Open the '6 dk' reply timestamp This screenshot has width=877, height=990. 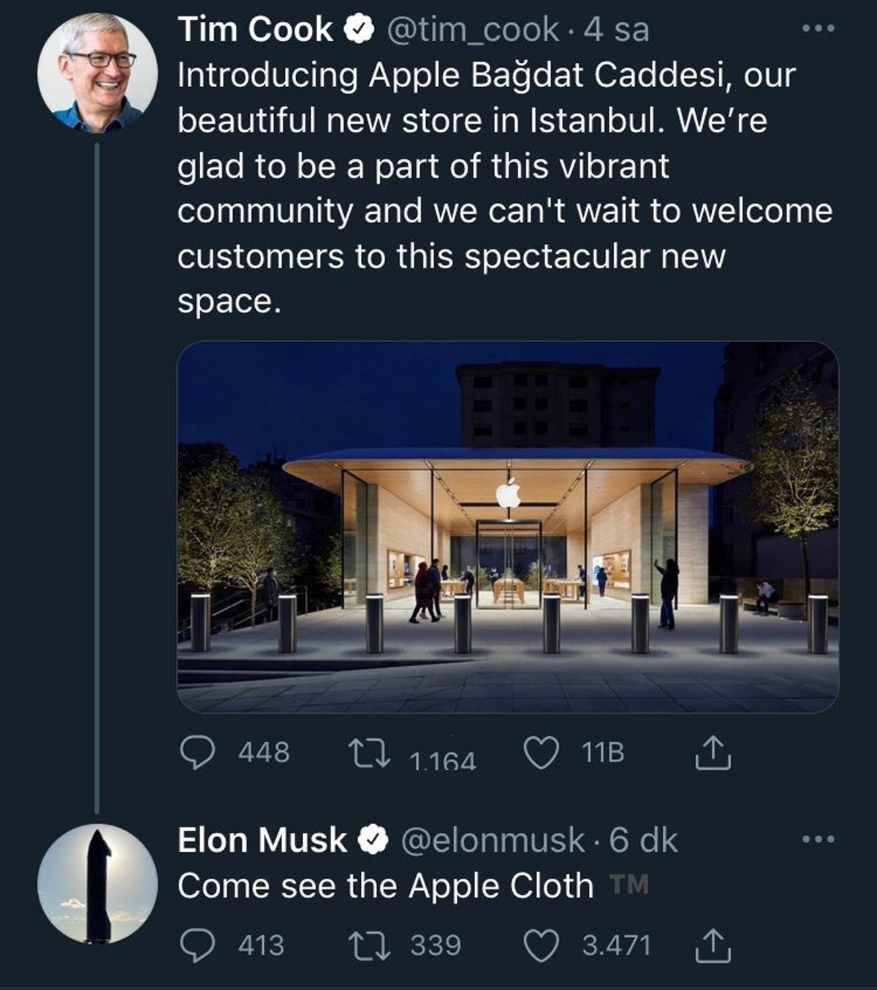point(643,840)
